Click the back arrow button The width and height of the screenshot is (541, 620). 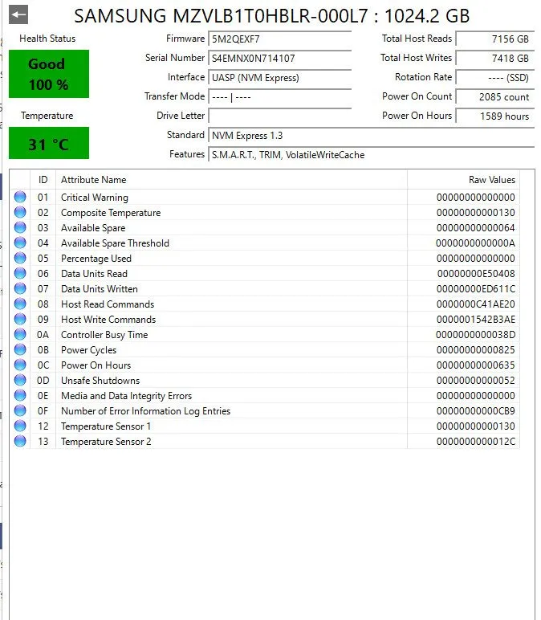(x=18, y=15)
